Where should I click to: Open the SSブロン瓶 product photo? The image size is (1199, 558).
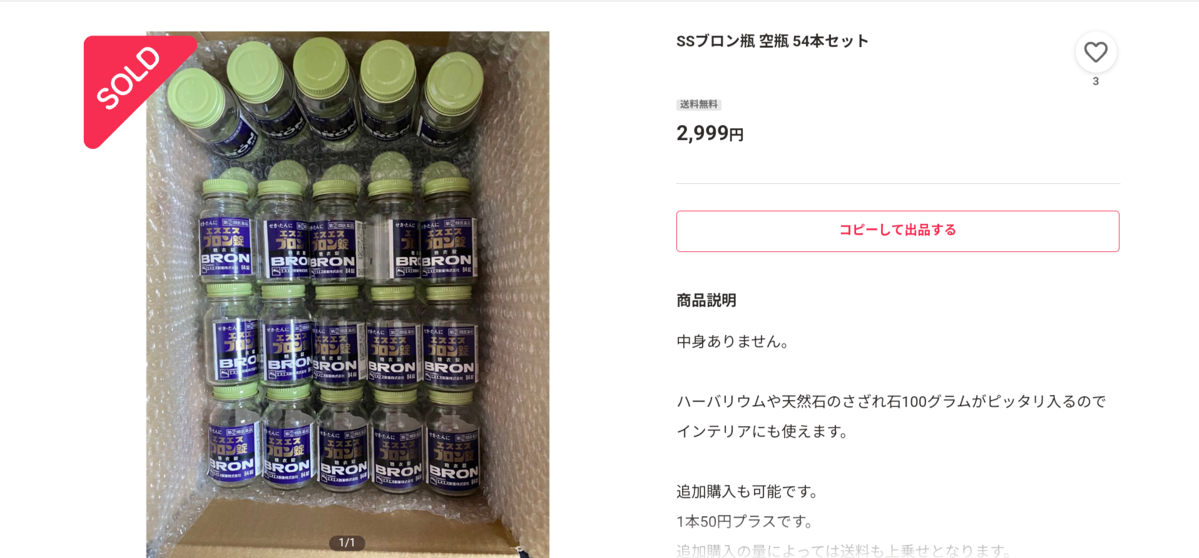pyautogui.click(x=347, y=294)
